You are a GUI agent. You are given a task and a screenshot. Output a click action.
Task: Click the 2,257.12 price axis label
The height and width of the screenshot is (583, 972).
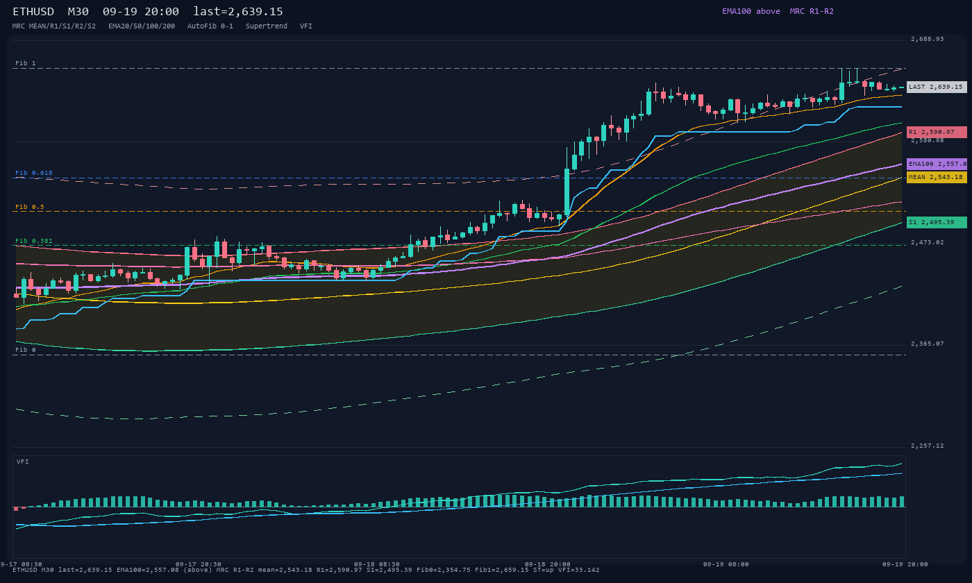pos(928,446)
